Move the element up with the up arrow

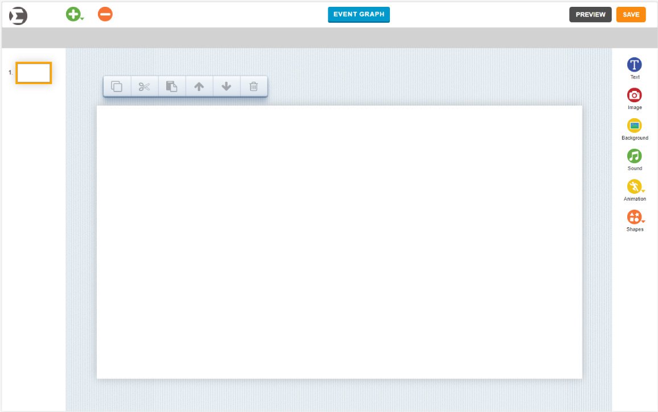(x=199, y=86)
